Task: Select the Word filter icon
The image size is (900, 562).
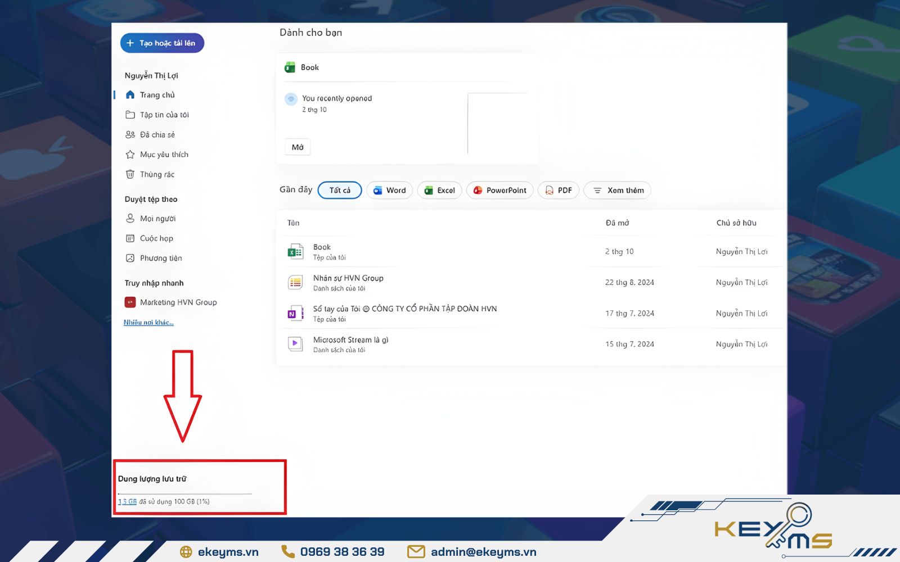Action: (379, 190)
